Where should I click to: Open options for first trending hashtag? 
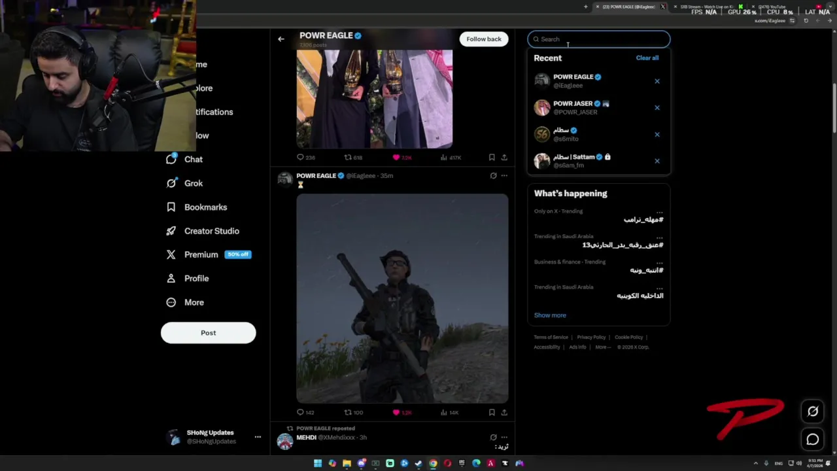(660, 211)
